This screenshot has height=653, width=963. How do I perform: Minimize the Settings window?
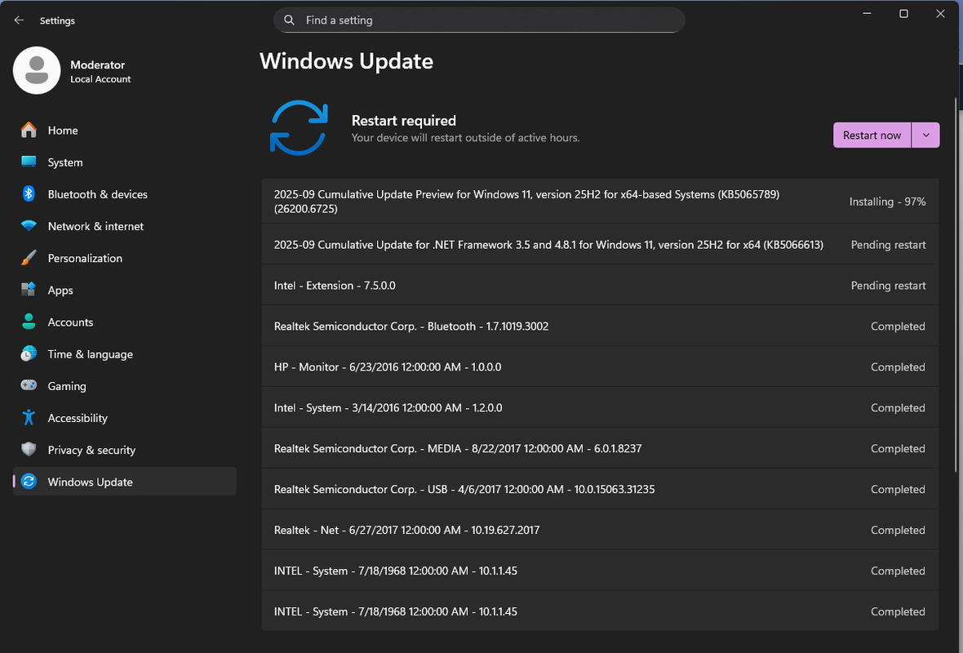point(867,14)
